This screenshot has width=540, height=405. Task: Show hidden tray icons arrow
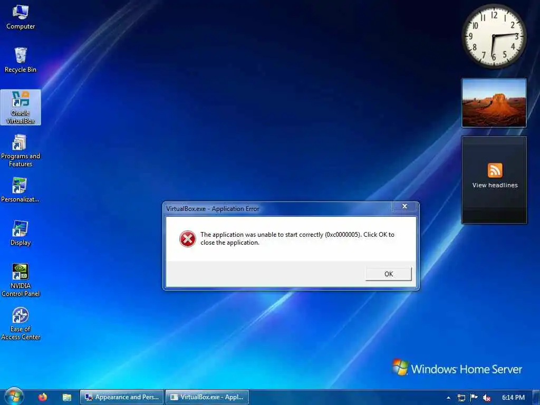point(448,398)
